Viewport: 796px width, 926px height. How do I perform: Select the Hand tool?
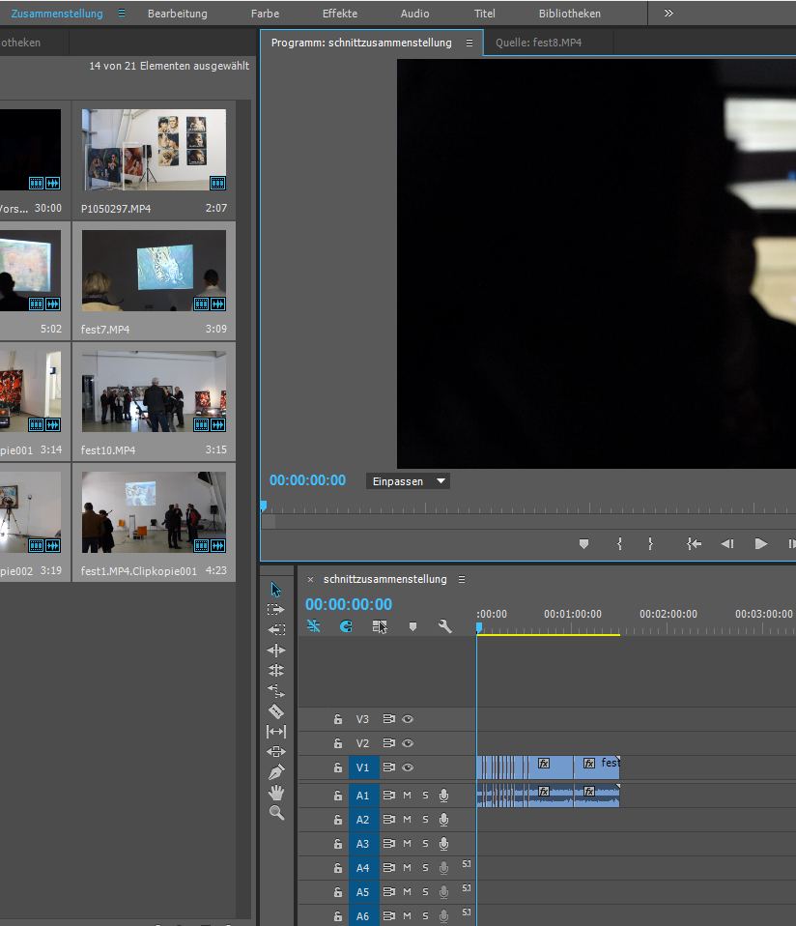click(x=276, y=793)
